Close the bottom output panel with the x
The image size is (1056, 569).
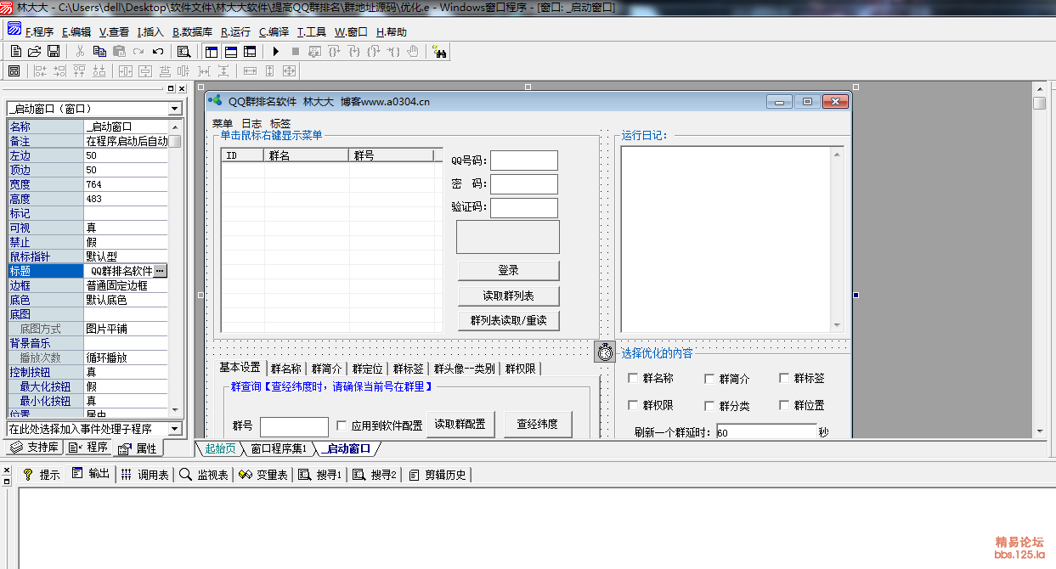tap(7, 470)
